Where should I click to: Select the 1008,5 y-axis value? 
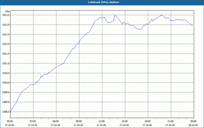(x=6, y=112)
